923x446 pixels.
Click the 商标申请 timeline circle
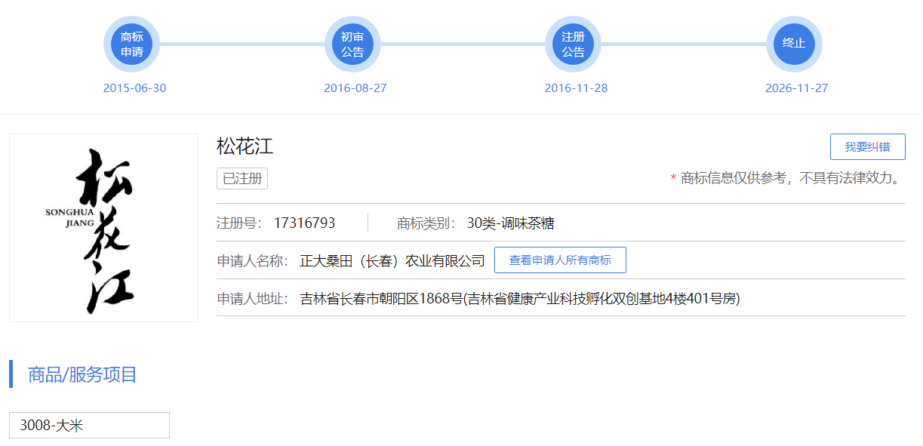pos(132,44)
